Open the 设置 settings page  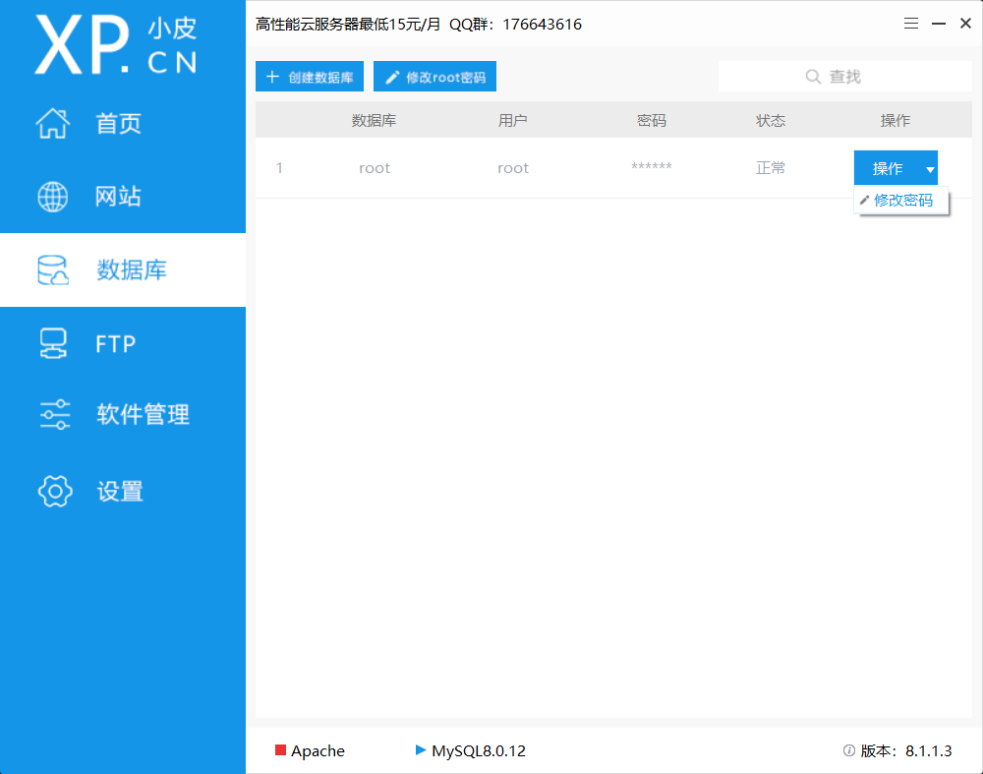pyautogui.click(x=123, y=491)
